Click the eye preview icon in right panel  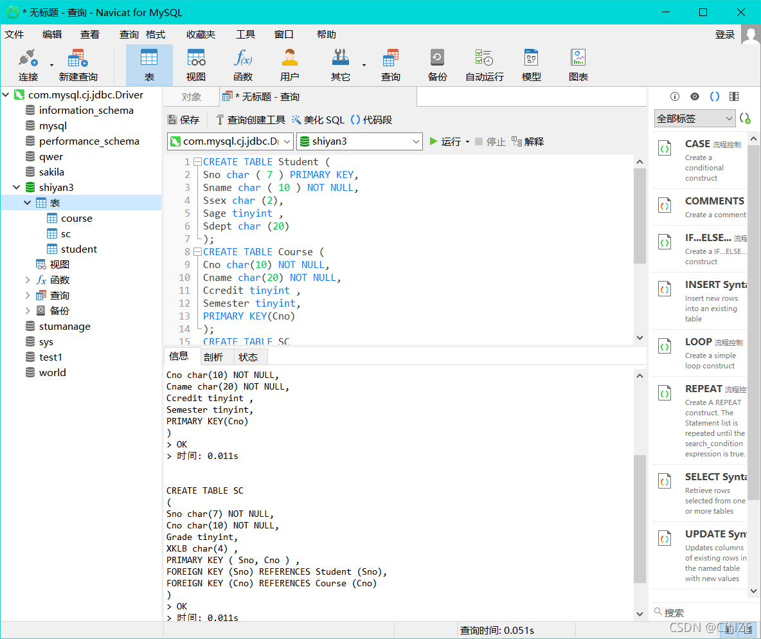(x=695, y=96)
